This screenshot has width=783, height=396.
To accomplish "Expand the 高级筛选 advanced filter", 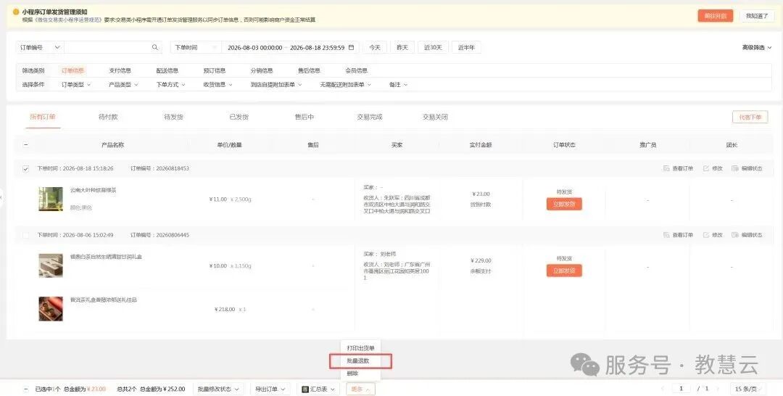I will click(756, 47).
